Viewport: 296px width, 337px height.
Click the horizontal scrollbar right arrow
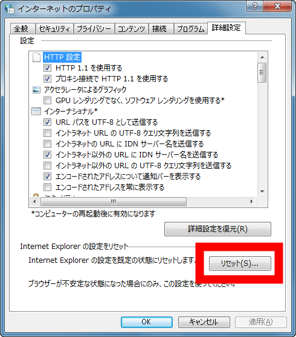[x=251, y=201]
